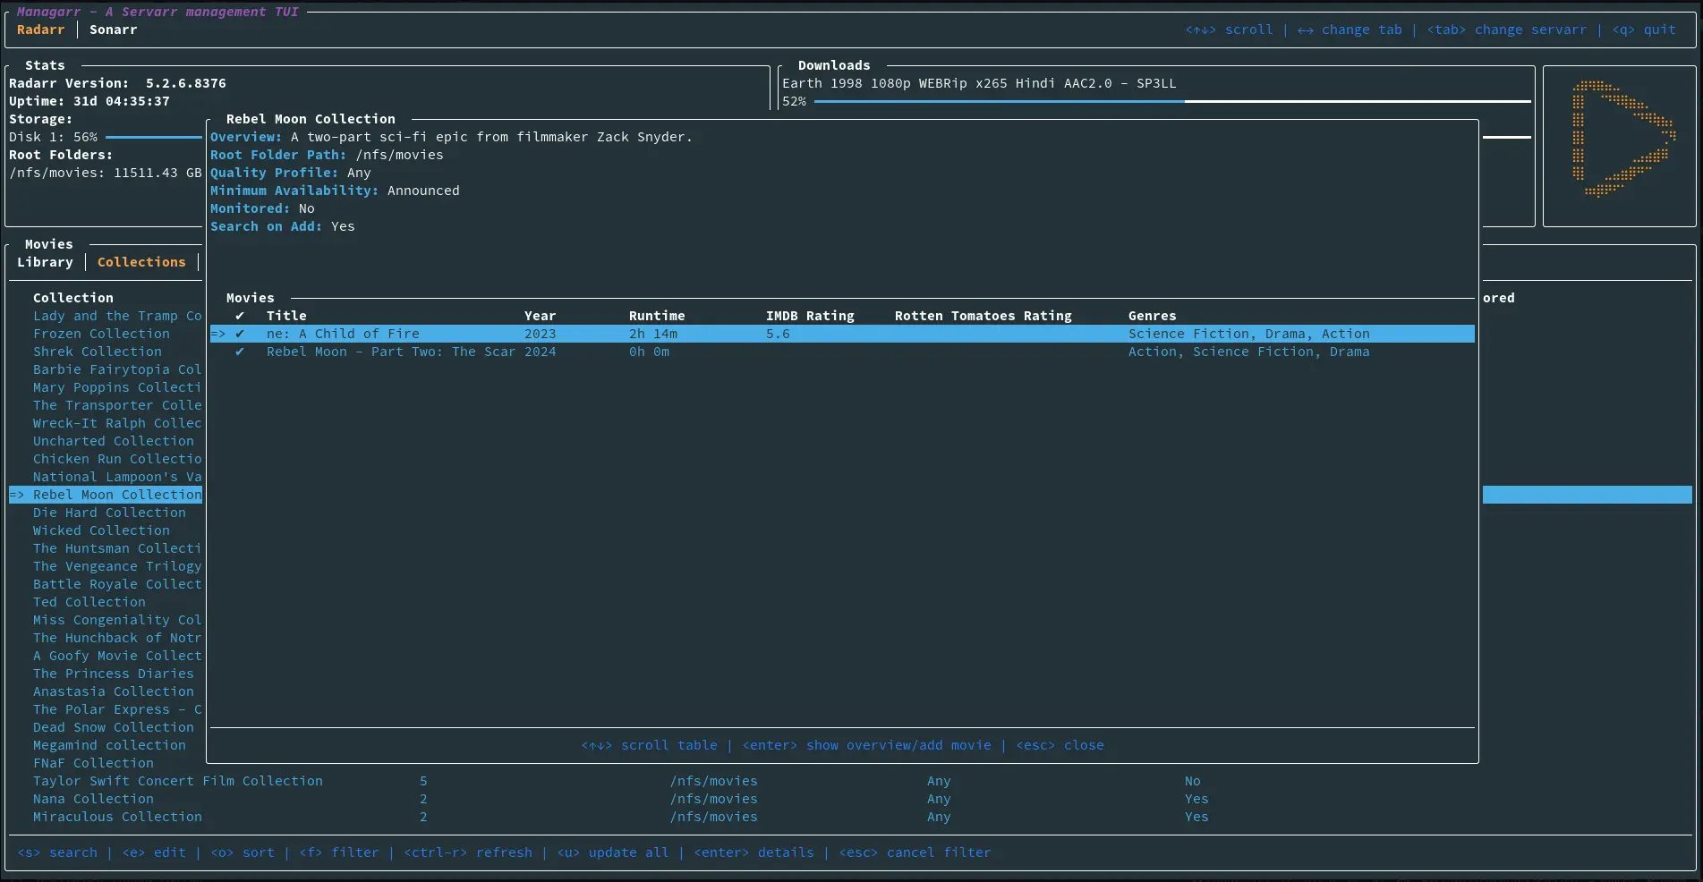Click the <o> sort shortcut in footer
This screenshot has height=882, width=1703.
[243, 852]
